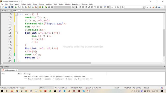
Task: Open the File menu
Action: tap(2, 4)
